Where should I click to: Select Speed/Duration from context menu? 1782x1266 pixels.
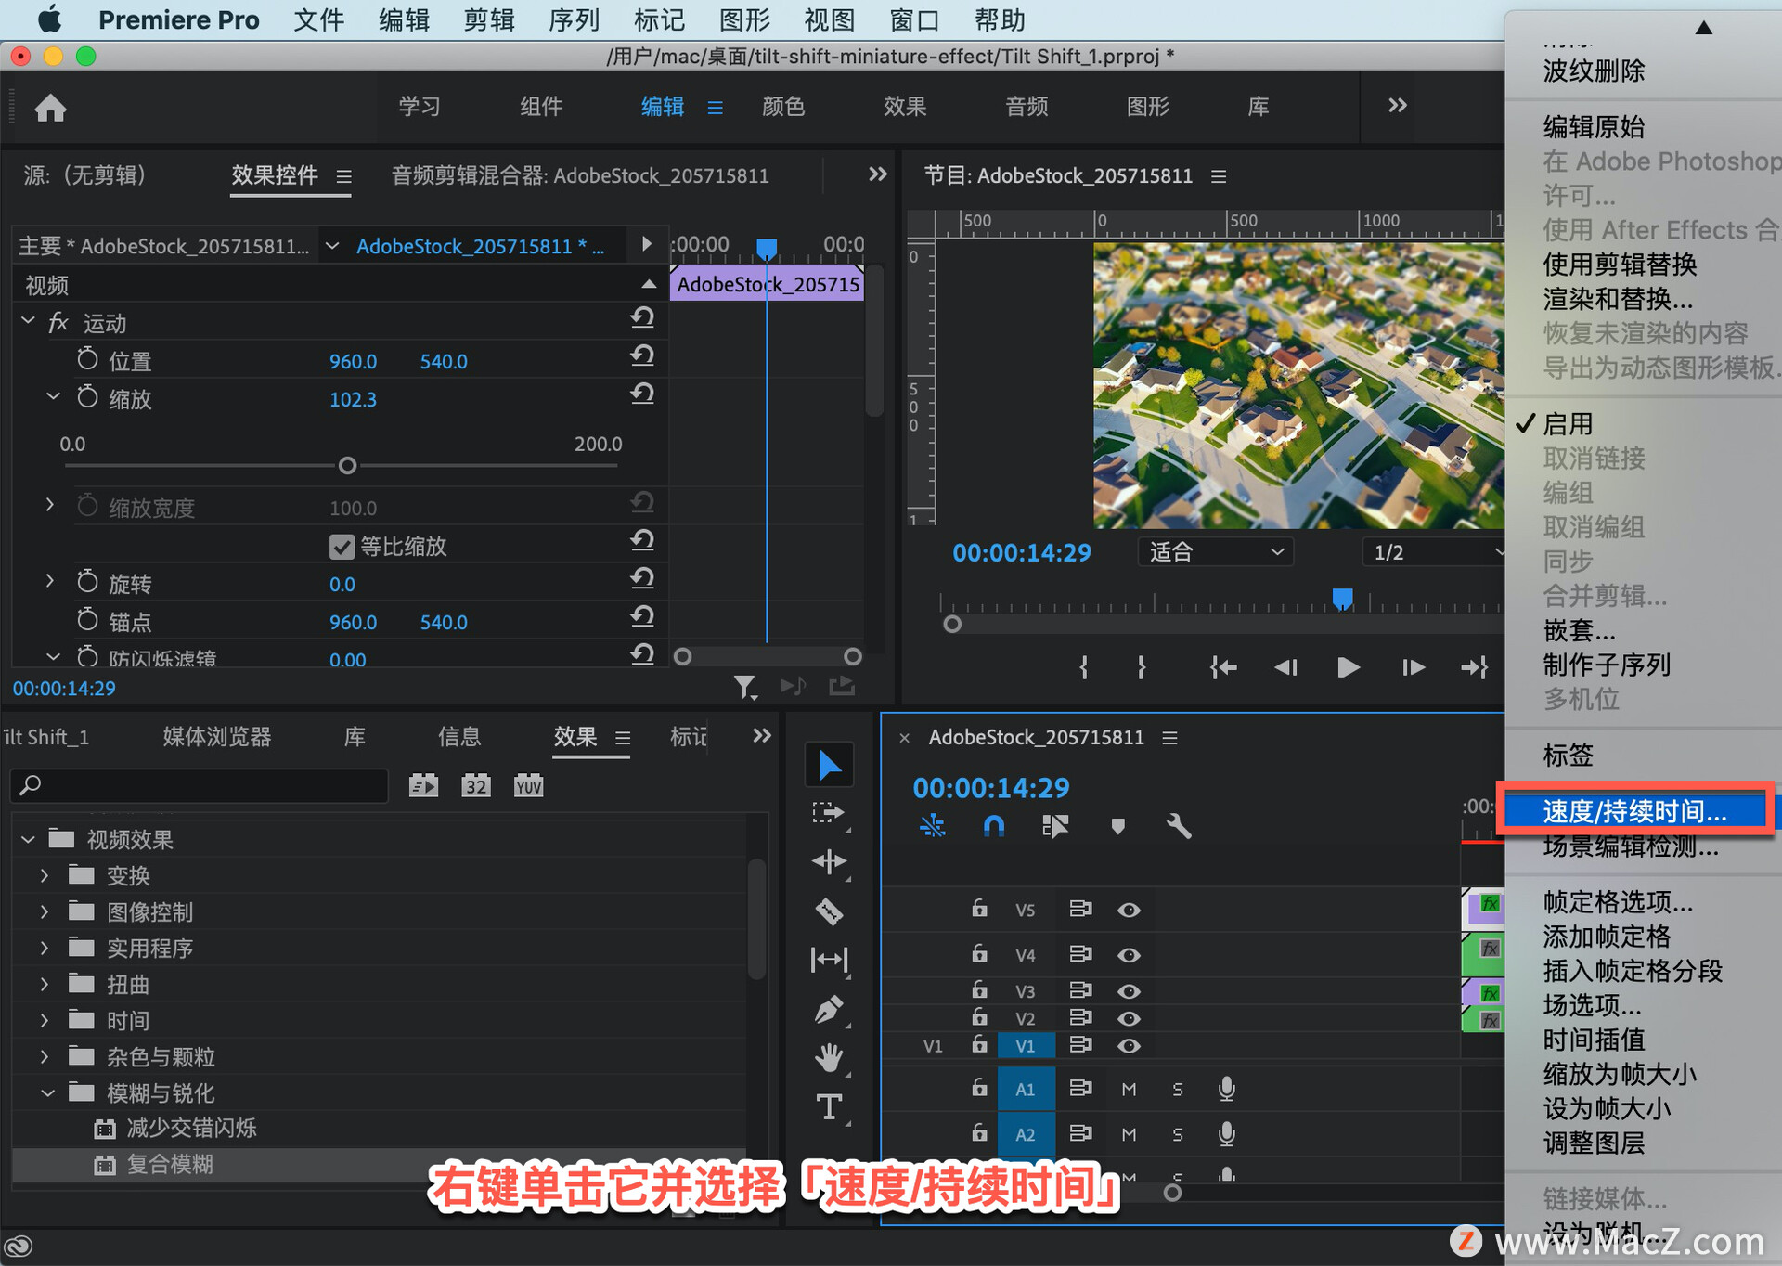(1634, 811)
